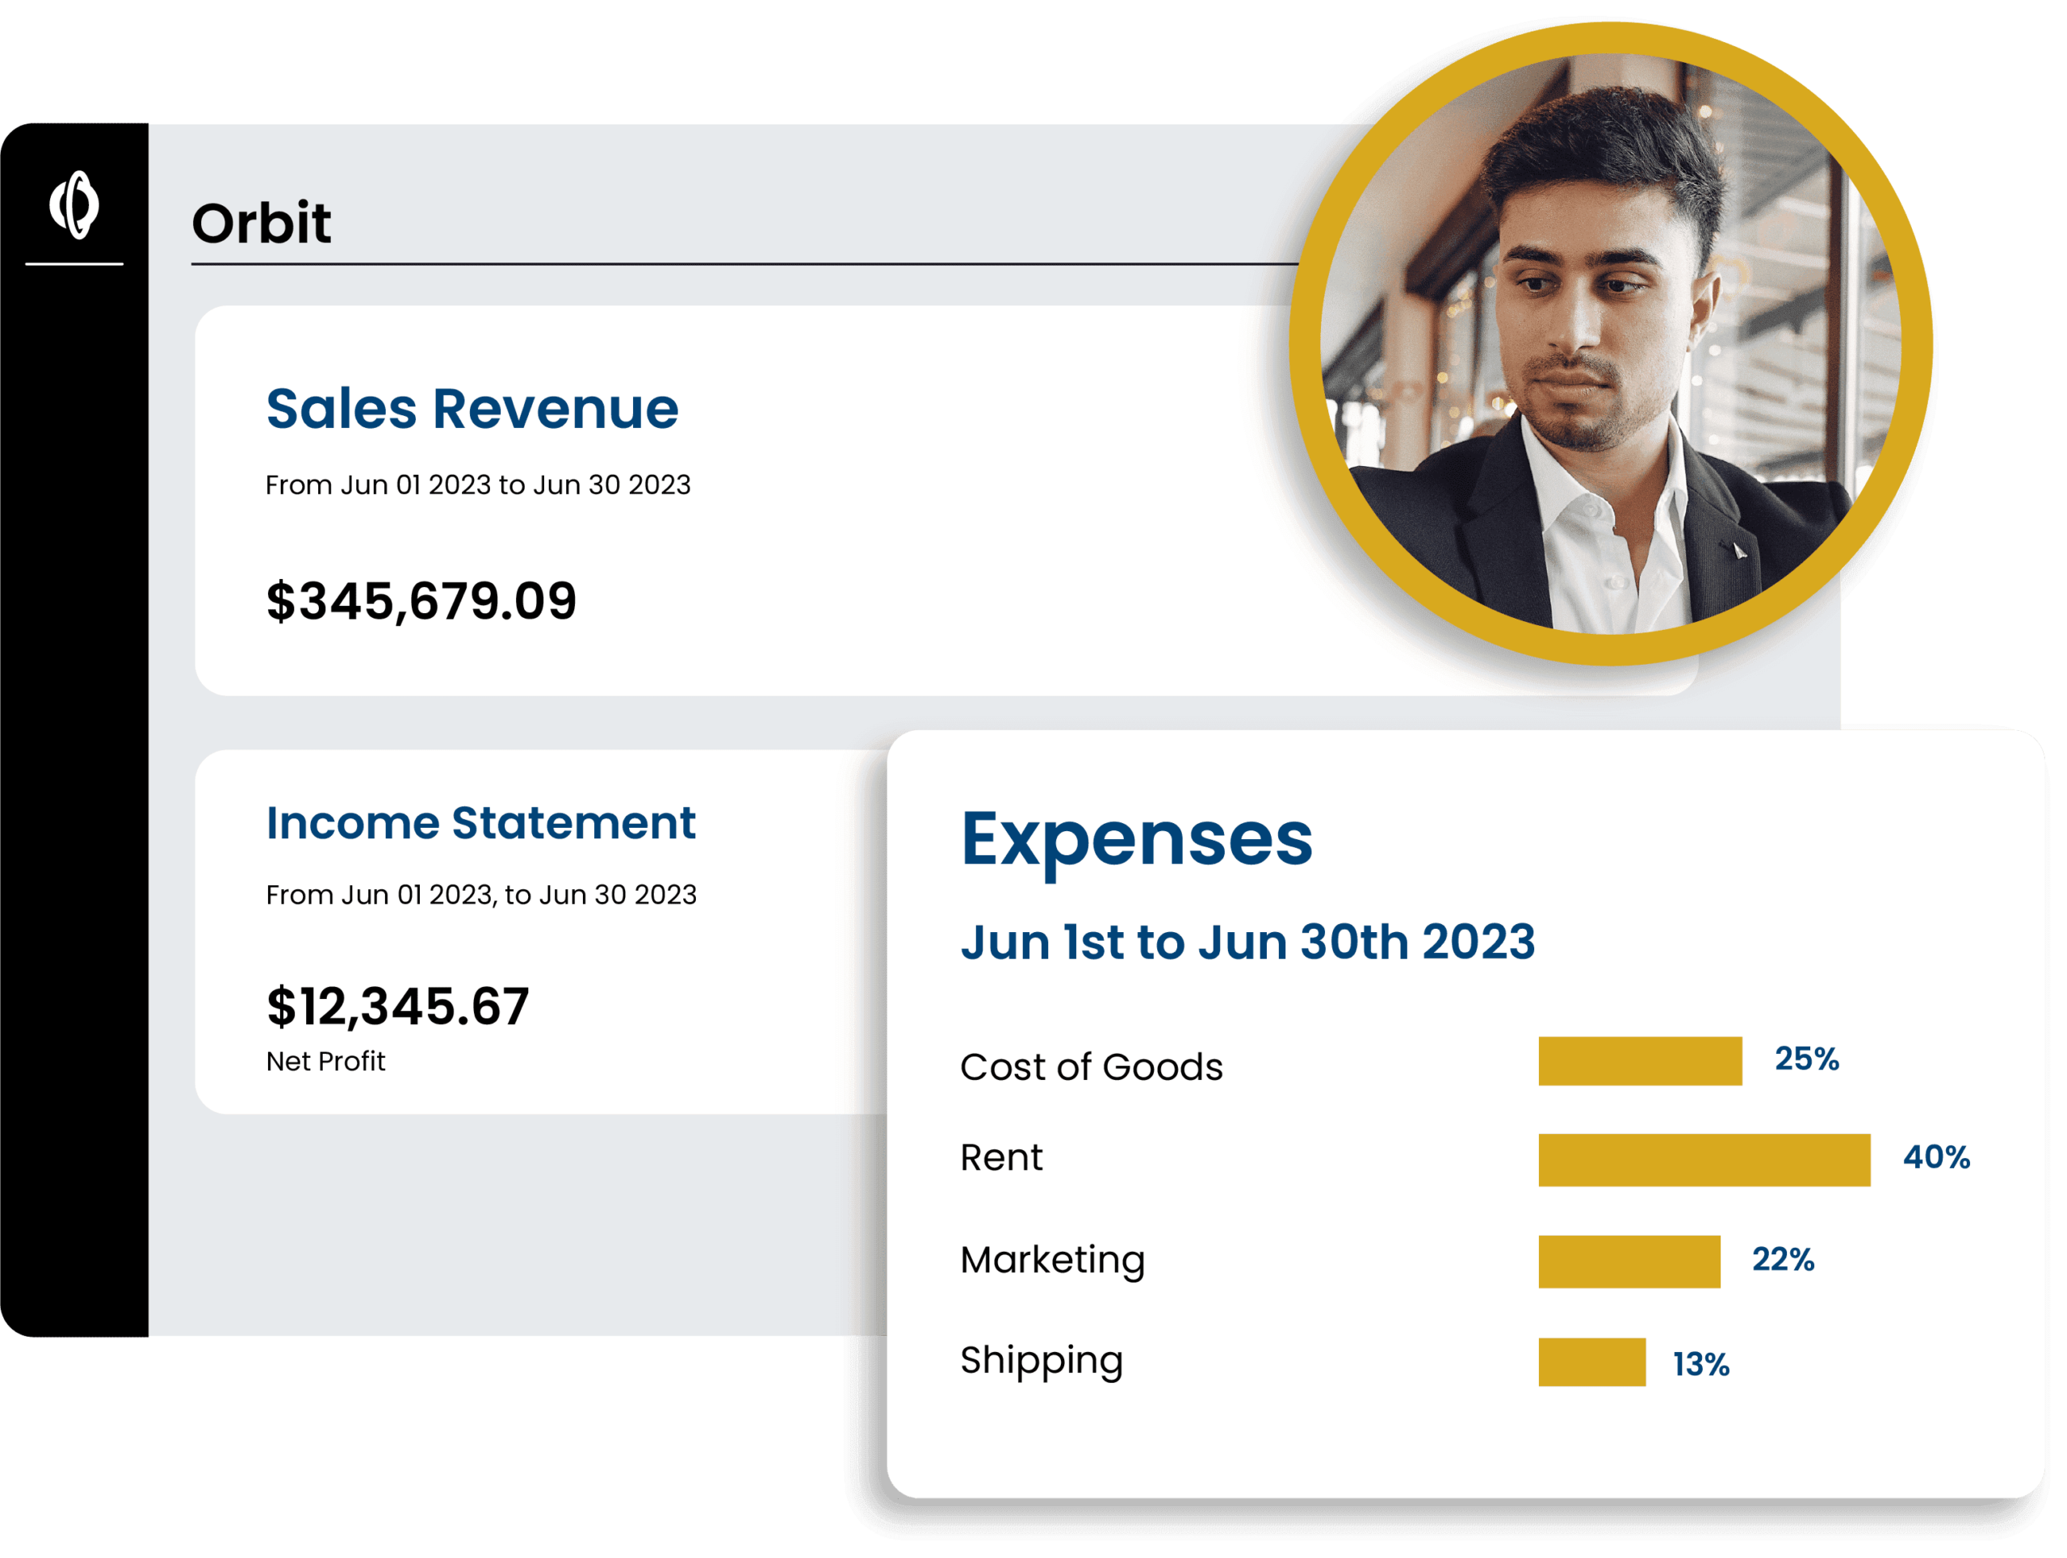Click the $12,345.67 net profit value
2067x1558 pixels.
pos(398,1006)
